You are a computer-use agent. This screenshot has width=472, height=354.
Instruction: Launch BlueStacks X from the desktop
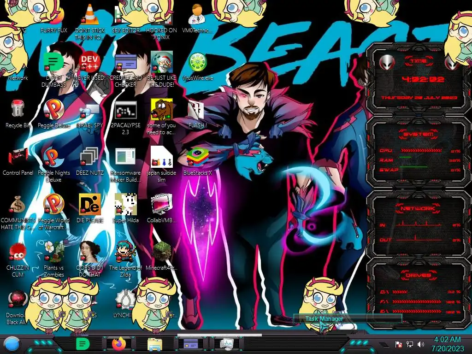click(197, 161)
